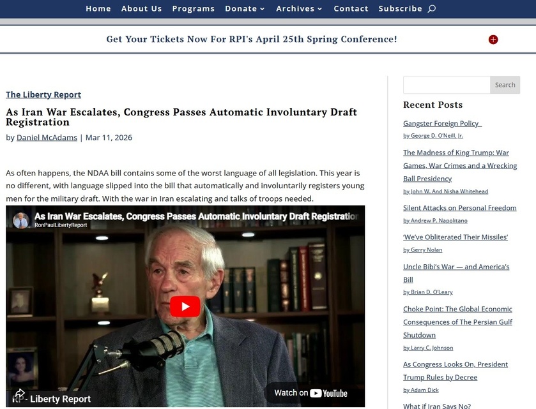Image resolution: width=536 pixels, height=409 pixels.
Task: Navigate to the Contact page
Action: point(351,9)
